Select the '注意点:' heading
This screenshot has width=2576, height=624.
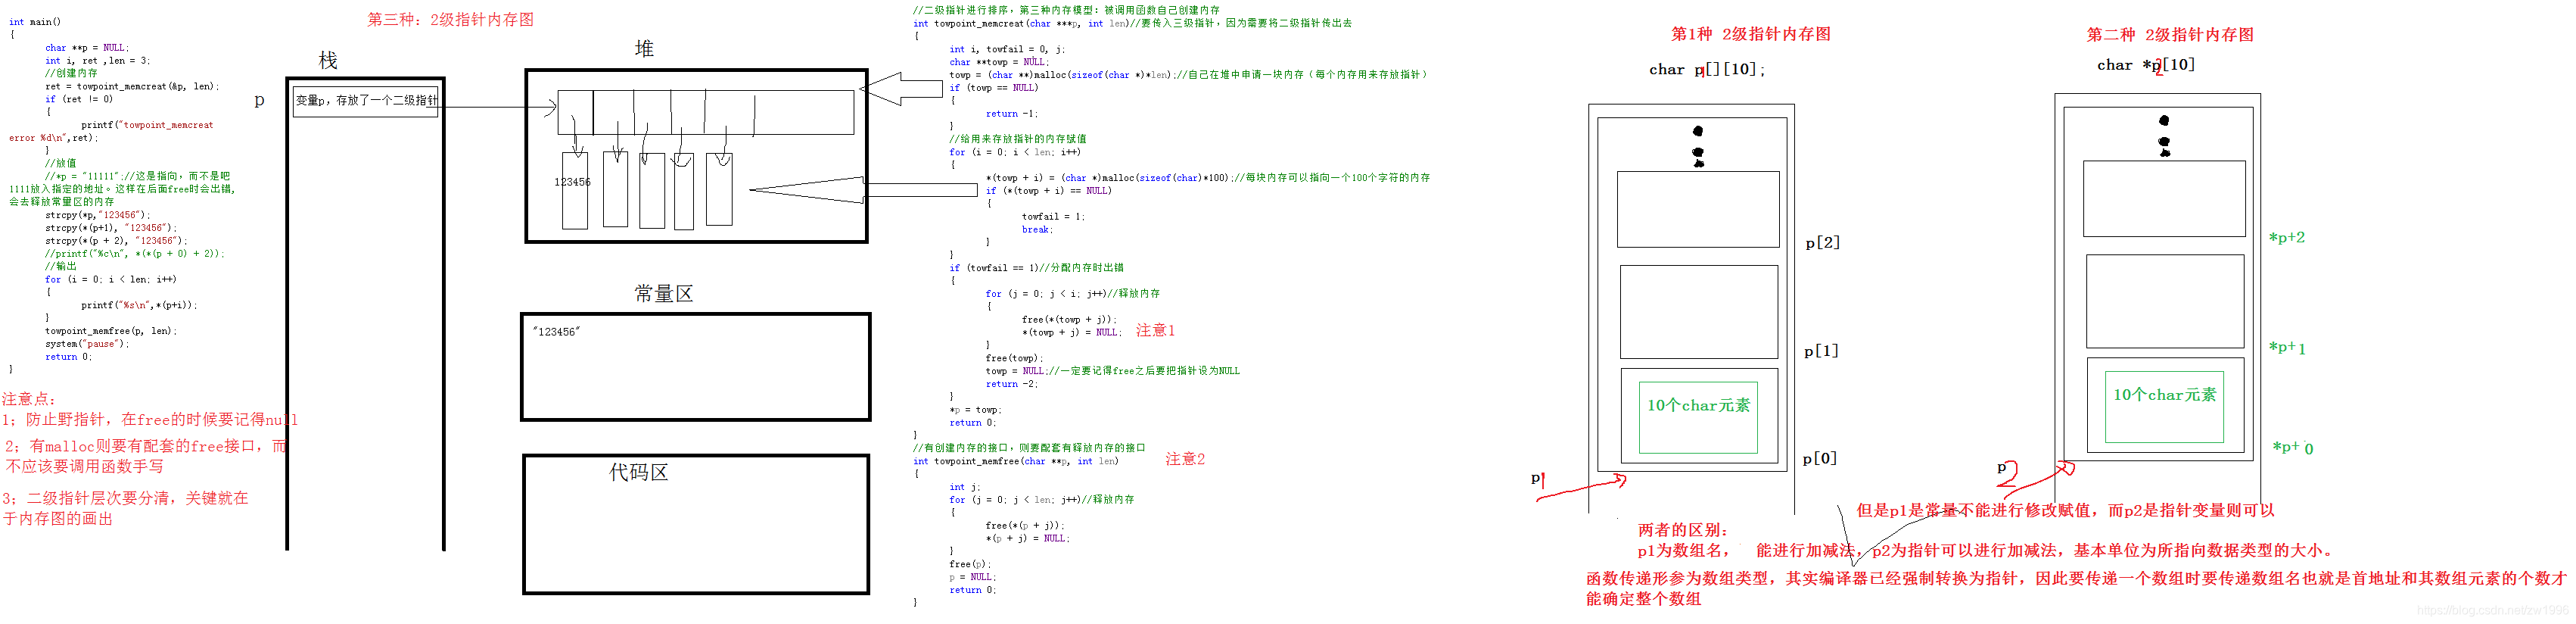29,399
